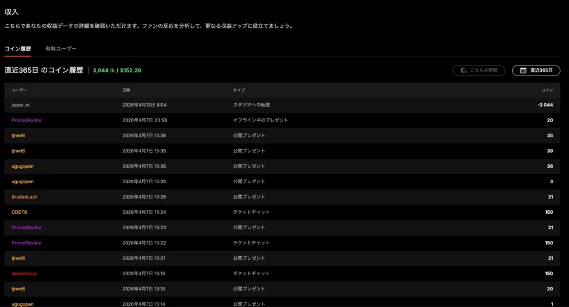569x307 pixels.
Task: Click the 36 coin value
Action: tap(550, 166)
